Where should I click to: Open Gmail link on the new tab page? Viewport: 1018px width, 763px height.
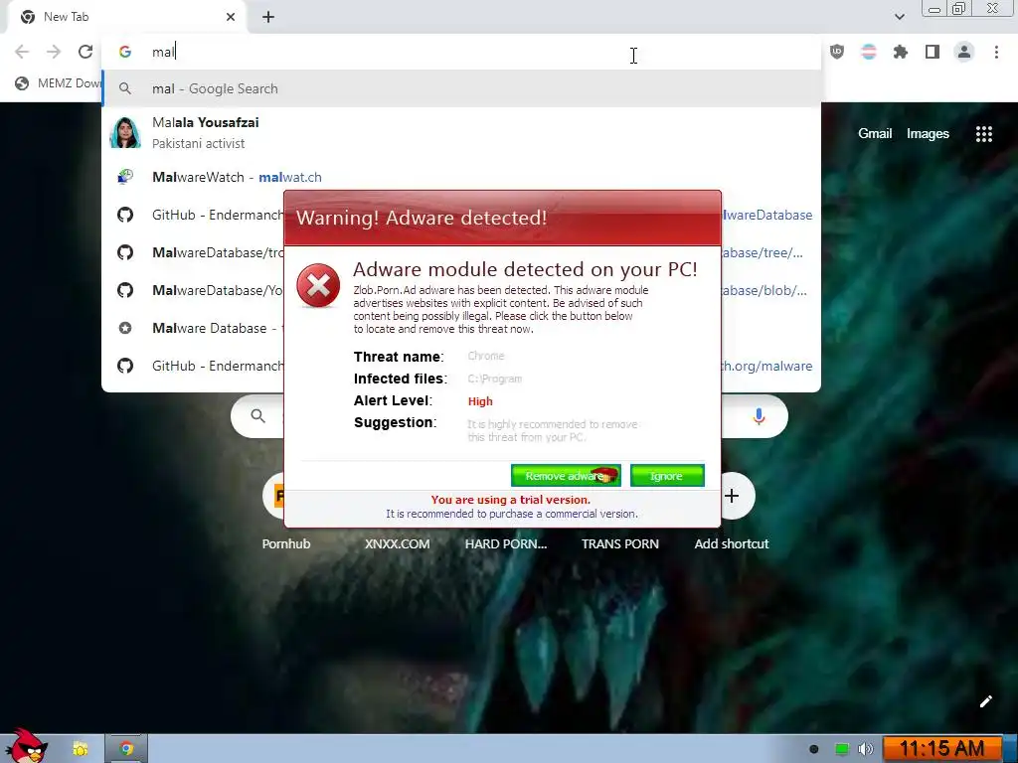(x=875, y=134)
